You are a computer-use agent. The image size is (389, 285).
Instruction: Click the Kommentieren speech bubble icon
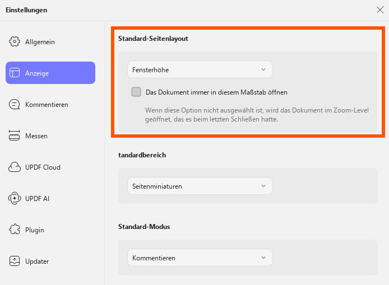(x=15, y=104)
